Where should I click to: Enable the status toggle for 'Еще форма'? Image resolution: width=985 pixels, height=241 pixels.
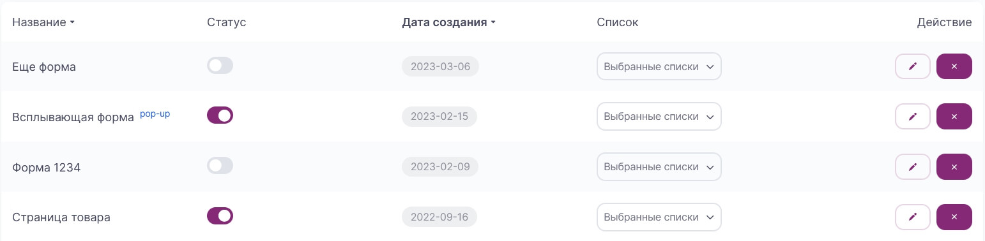click(x=220, y=65)
